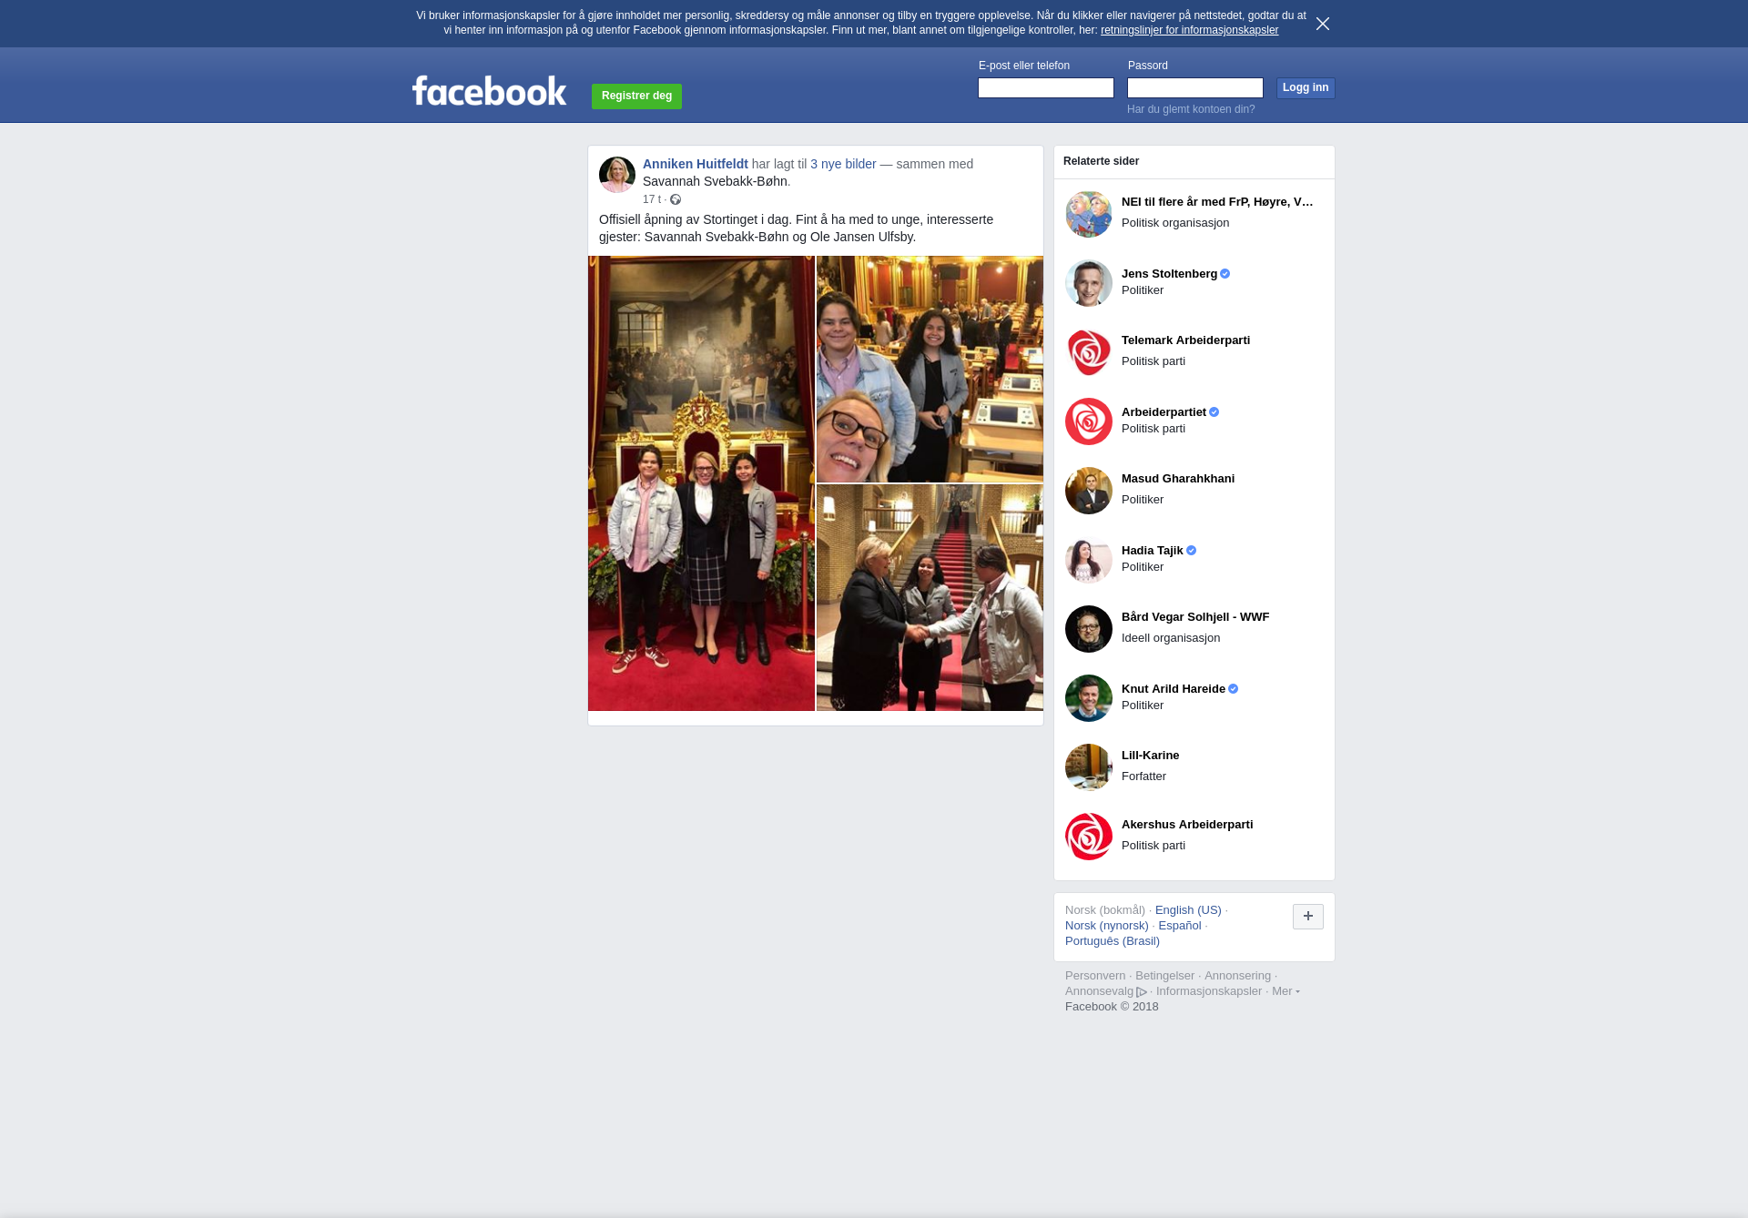Viewport: 1748px width, 1218px height.
Task: Switch language to English (US)
Action: pyautogui.click(x=1187, y=910)
